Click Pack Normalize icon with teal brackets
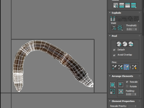Screen dimensions: 144x108 point(121,91)
